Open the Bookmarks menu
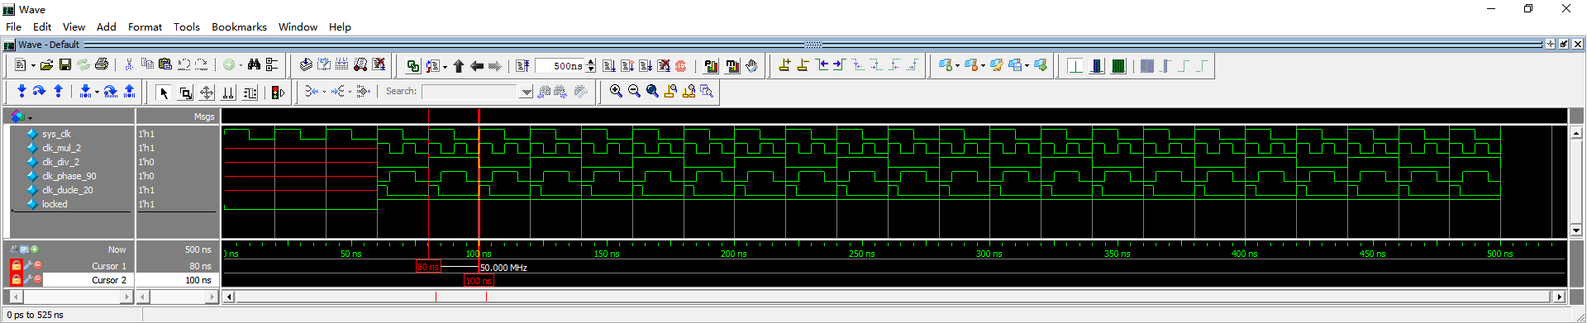 (239, 26)
